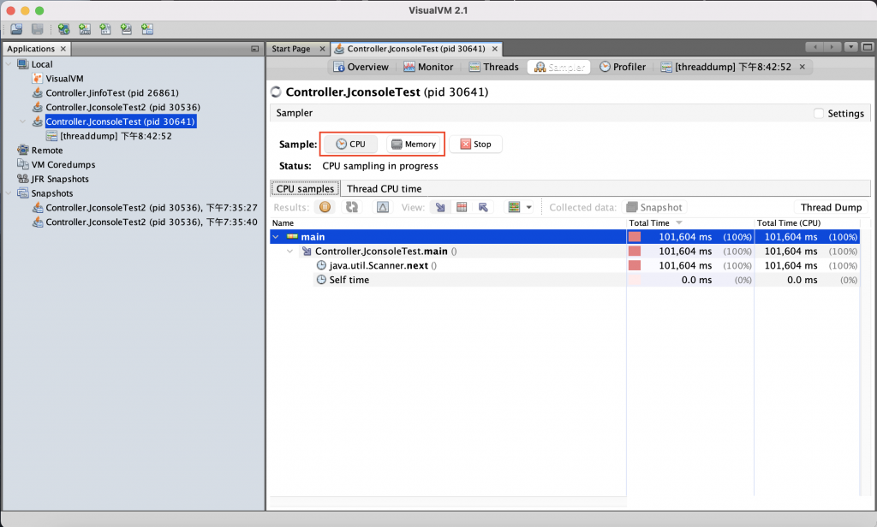Viewport: 877px width, 527px height.
Task: Click the greyed-out Save toolbar icon
Action: coord(38,29)
